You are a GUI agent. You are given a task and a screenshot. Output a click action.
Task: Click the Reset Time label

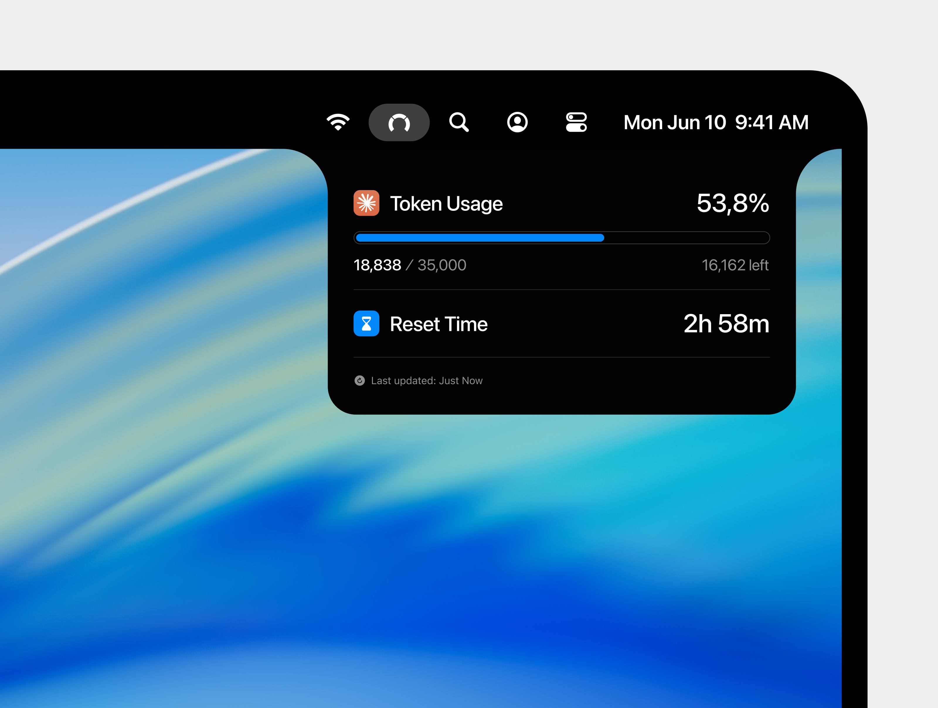point(439,324)
